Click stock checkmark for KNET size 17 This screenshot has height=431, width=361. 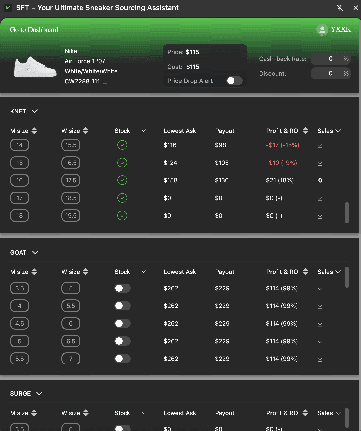[122, 198]
